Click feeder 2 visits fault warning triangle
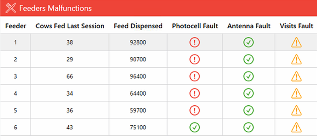This screenshot has width=317, height=140. 296,59
